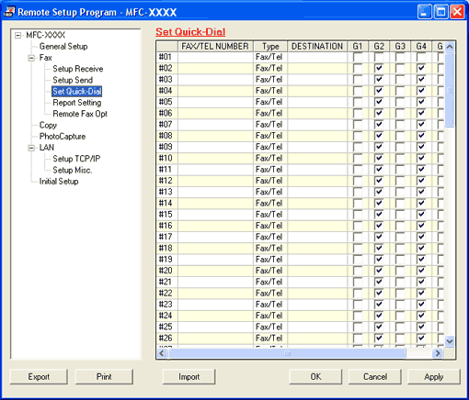The image size is (469, 400).
Task: Check the G3 box for row #15
Action: [400, 215]
